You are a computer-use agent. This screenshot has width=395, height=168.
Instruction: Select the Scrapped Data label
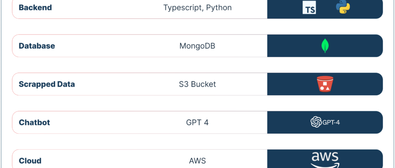tap(47, 84)
